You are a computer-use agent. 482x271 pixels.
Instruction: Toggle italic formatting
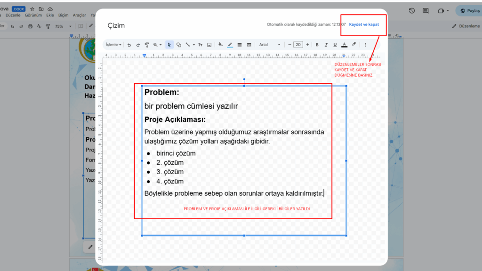(326, 45)
